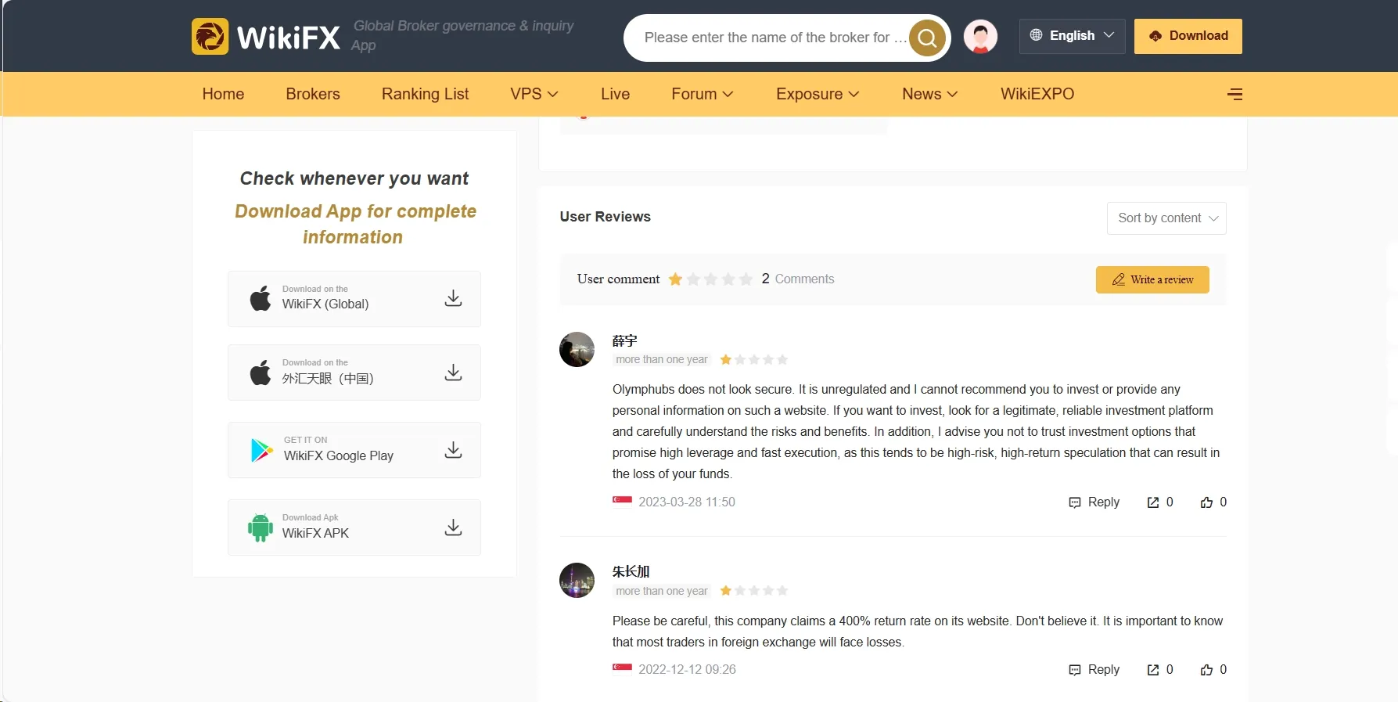Expand the News menu
Image resolution: width=1398 pixels, height=702 pixels.
(x=929, y=94)
